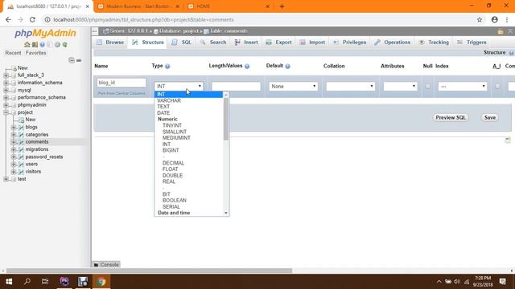This screenshot has width=515, height=289.
Task: Click the Length/Values input field
Action: [x=236, y=86]
